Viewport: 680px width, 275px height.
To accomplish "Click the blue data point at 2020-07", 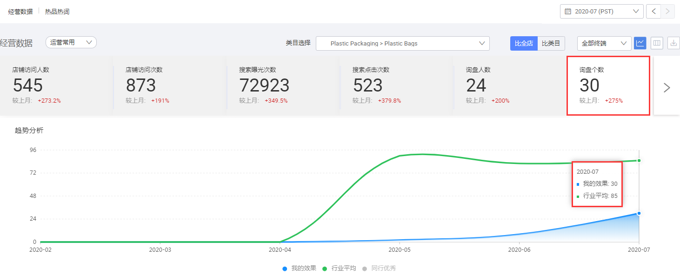I will point(639,213).
